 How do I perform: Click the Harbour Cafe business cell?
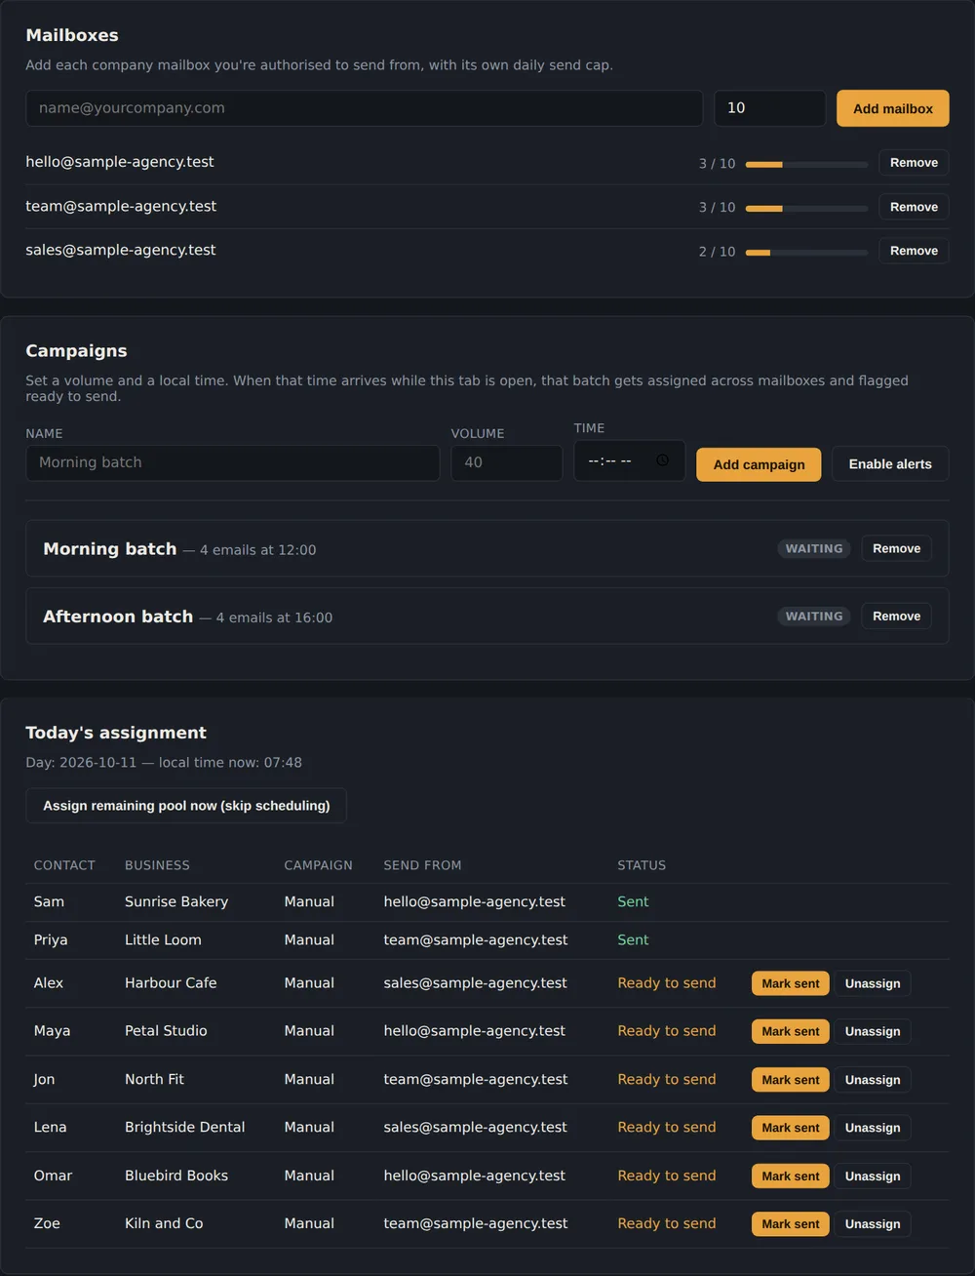[171, 982]
